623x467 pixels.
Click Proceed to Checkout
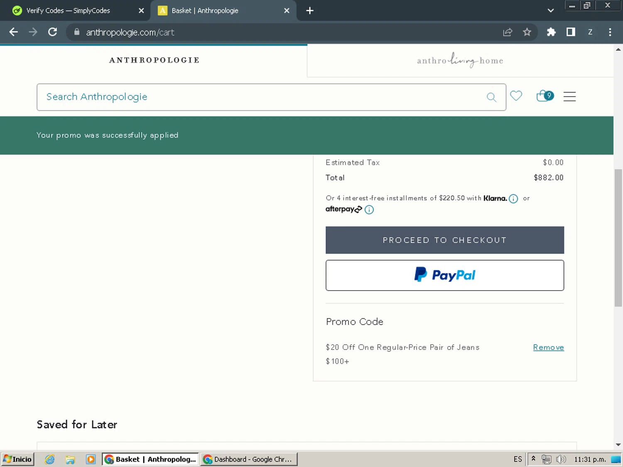click(x=445, y=240)
